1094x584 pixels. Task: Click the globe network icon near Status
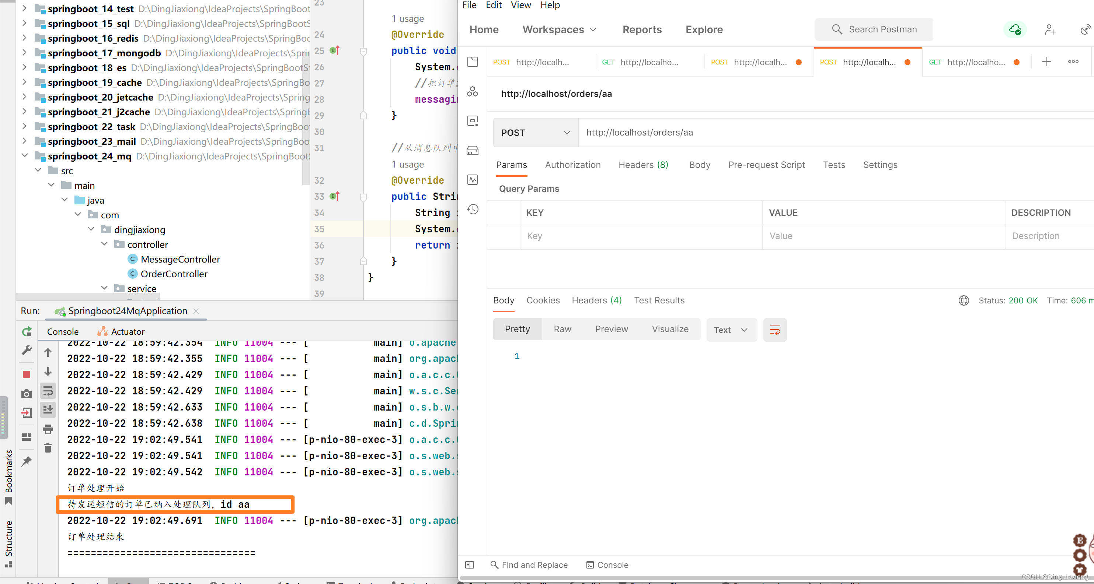pos(964,300)
